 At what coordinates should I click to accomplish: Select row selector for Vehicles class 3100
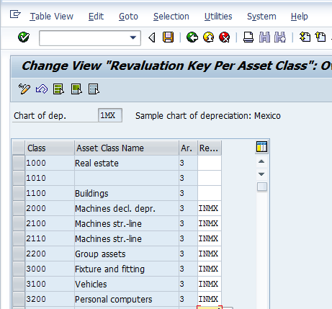click(x=19, y=284)
